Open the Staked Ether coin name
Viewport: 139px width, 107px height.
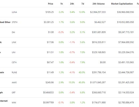click(5, 22)
